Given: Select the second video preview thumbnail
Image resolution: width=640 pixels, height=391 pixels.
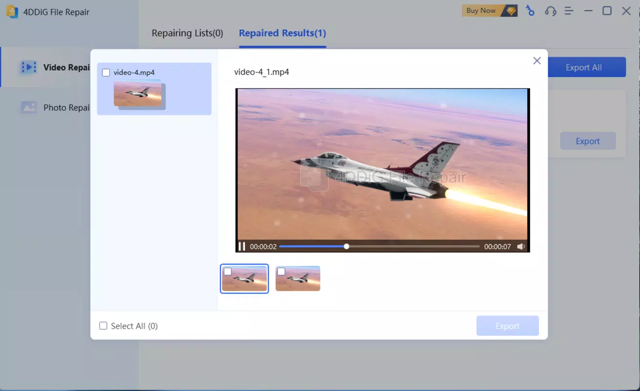Looking at the screenshot, I should pos(298,279).
